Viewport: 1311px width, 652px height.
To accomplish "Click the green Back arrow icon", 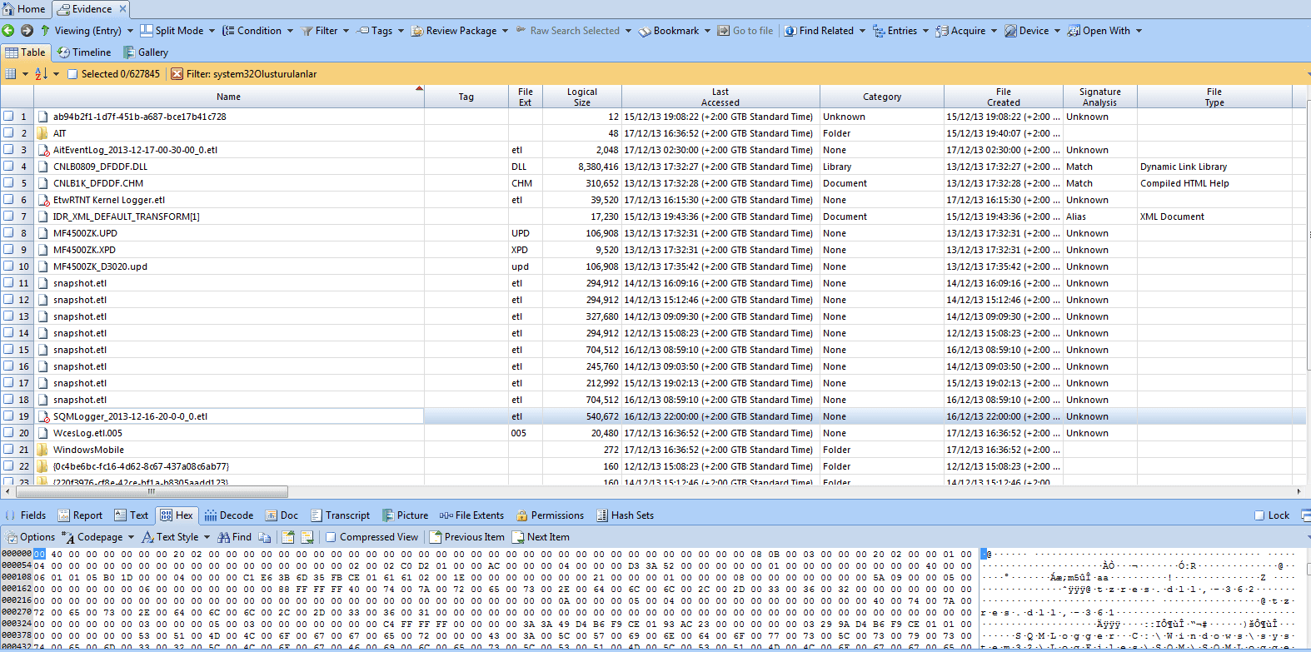I will tap(8, 31).
